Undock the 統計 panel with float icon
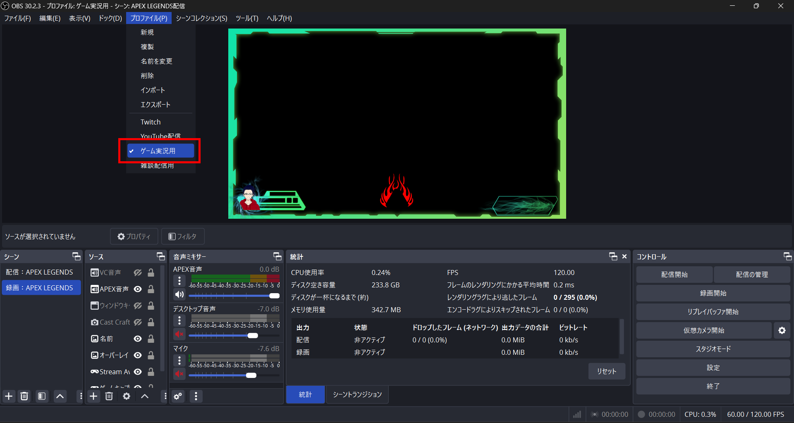 coord(613,256)
